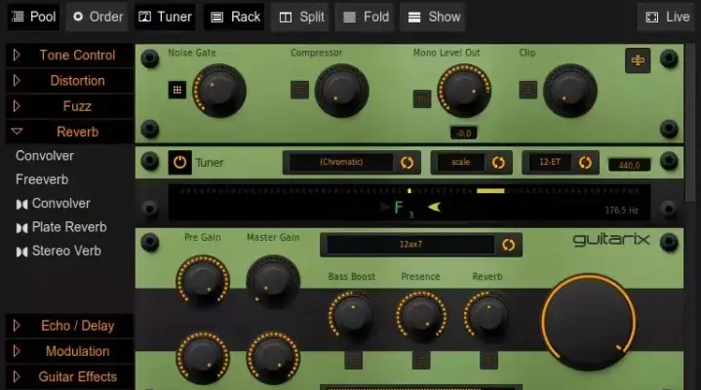The width and height of the screenshot is (701, 390).
Task: Click the cycle icon next to scale field
Action: pyautogui.click(x=498, y=162)
